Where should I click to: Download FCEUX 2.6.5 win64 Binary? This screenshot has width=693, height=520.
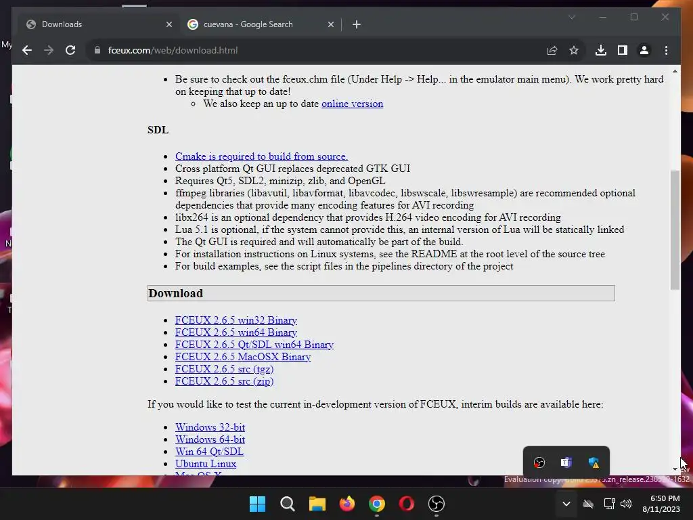[236, 332]
